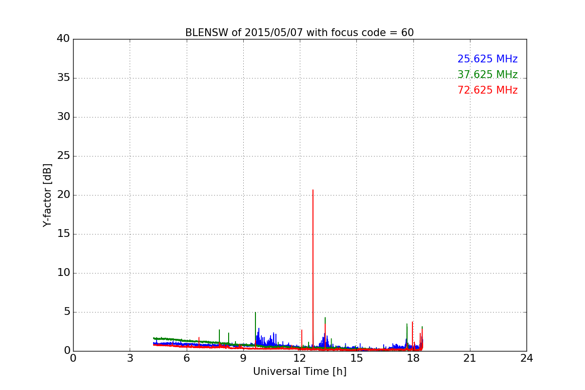The width and height of the screenshot is (585, 390).
Task: Select the 72.625 MHz legend label
Action: coord(487,90)
